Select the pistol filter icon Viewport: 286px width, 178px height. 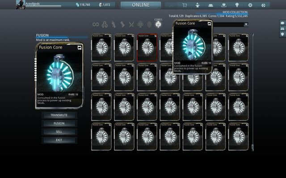coord(122,24)
